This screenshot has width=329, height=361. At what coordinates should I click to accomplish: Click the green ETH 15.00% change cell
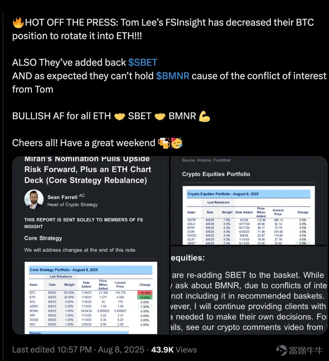(x=145, y=297)
